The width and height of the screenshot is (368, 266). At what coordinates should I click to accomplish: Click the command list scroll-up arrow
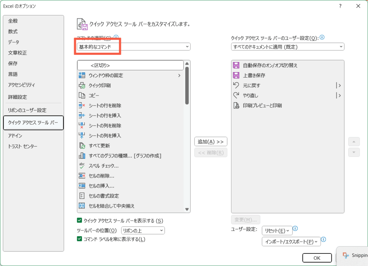pyautogui.click(x=187, y=64)
